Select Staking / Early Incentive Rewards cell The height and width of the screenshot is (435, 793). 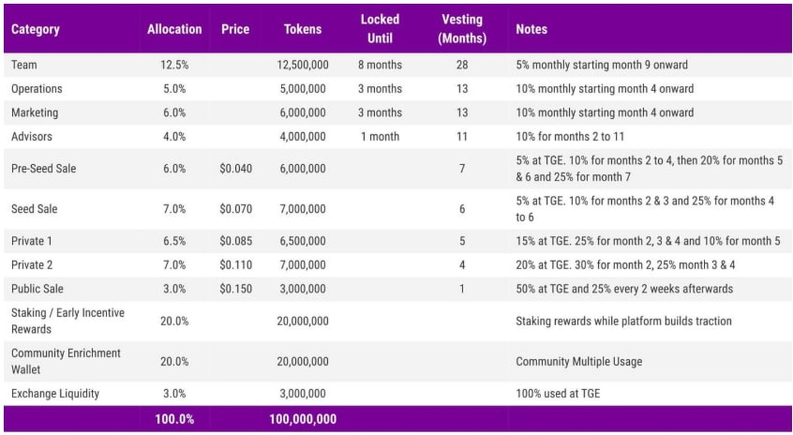(67, 321)
